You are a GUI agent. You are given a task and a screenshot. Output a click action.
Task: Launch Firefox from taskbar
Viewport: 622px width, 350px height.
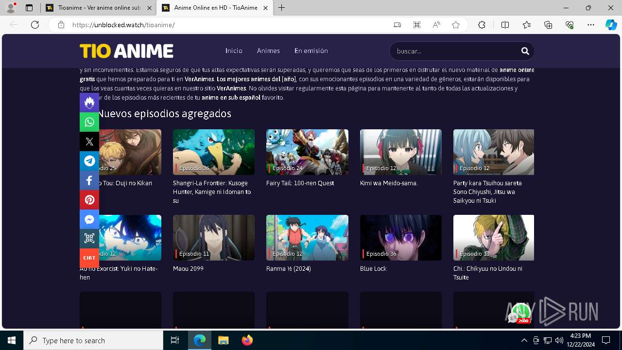click(x=247, y=340)
